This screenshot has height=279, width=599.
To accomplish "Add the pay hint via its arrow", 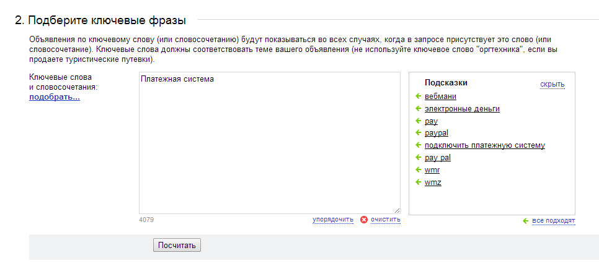I will pyautogui.click(x=419, y=121).
